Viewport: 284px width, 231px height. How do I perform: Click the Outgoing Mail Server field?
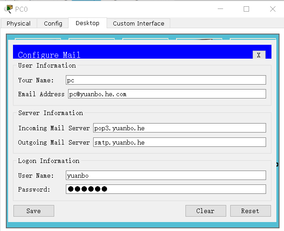(x=180, y=142)
